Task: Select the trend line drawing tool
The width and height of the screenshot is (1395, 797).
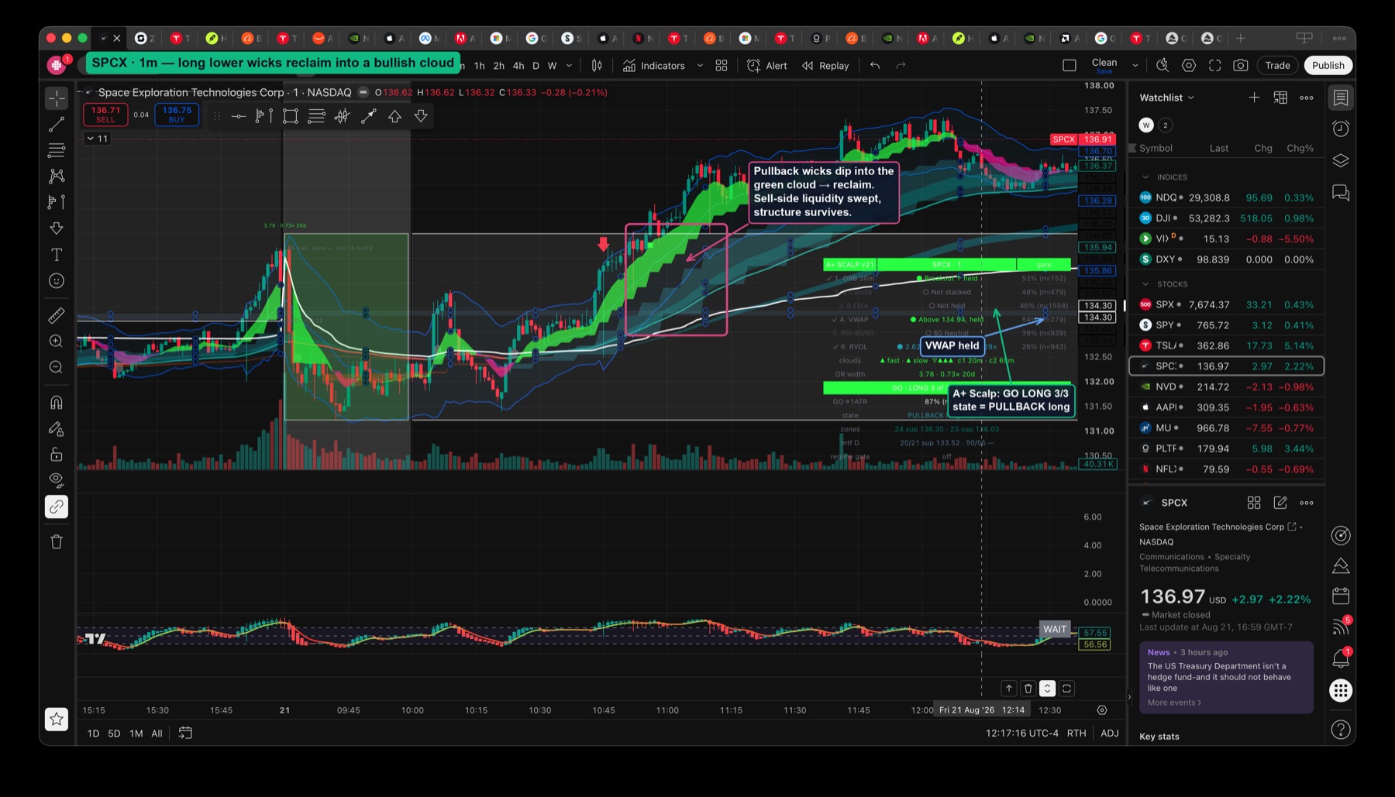Action: pos(57,125)
